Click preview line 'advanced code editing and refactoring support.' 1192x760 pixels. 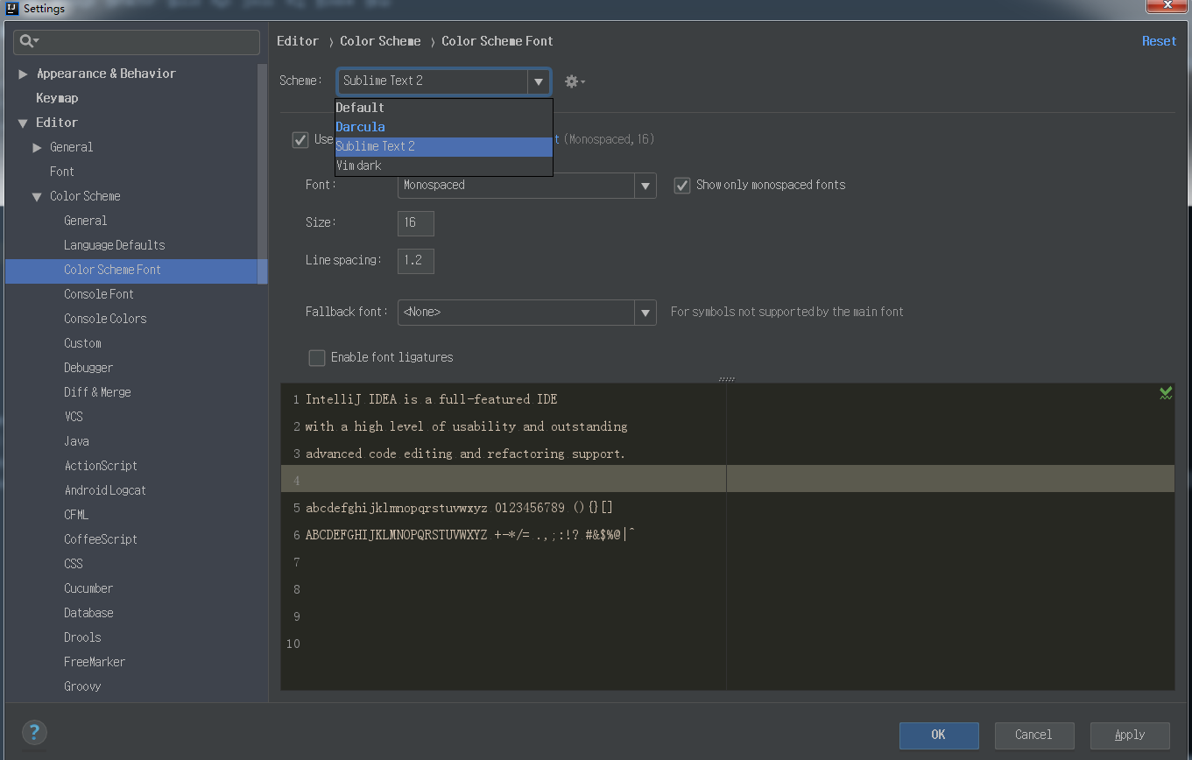pos(466,454)
